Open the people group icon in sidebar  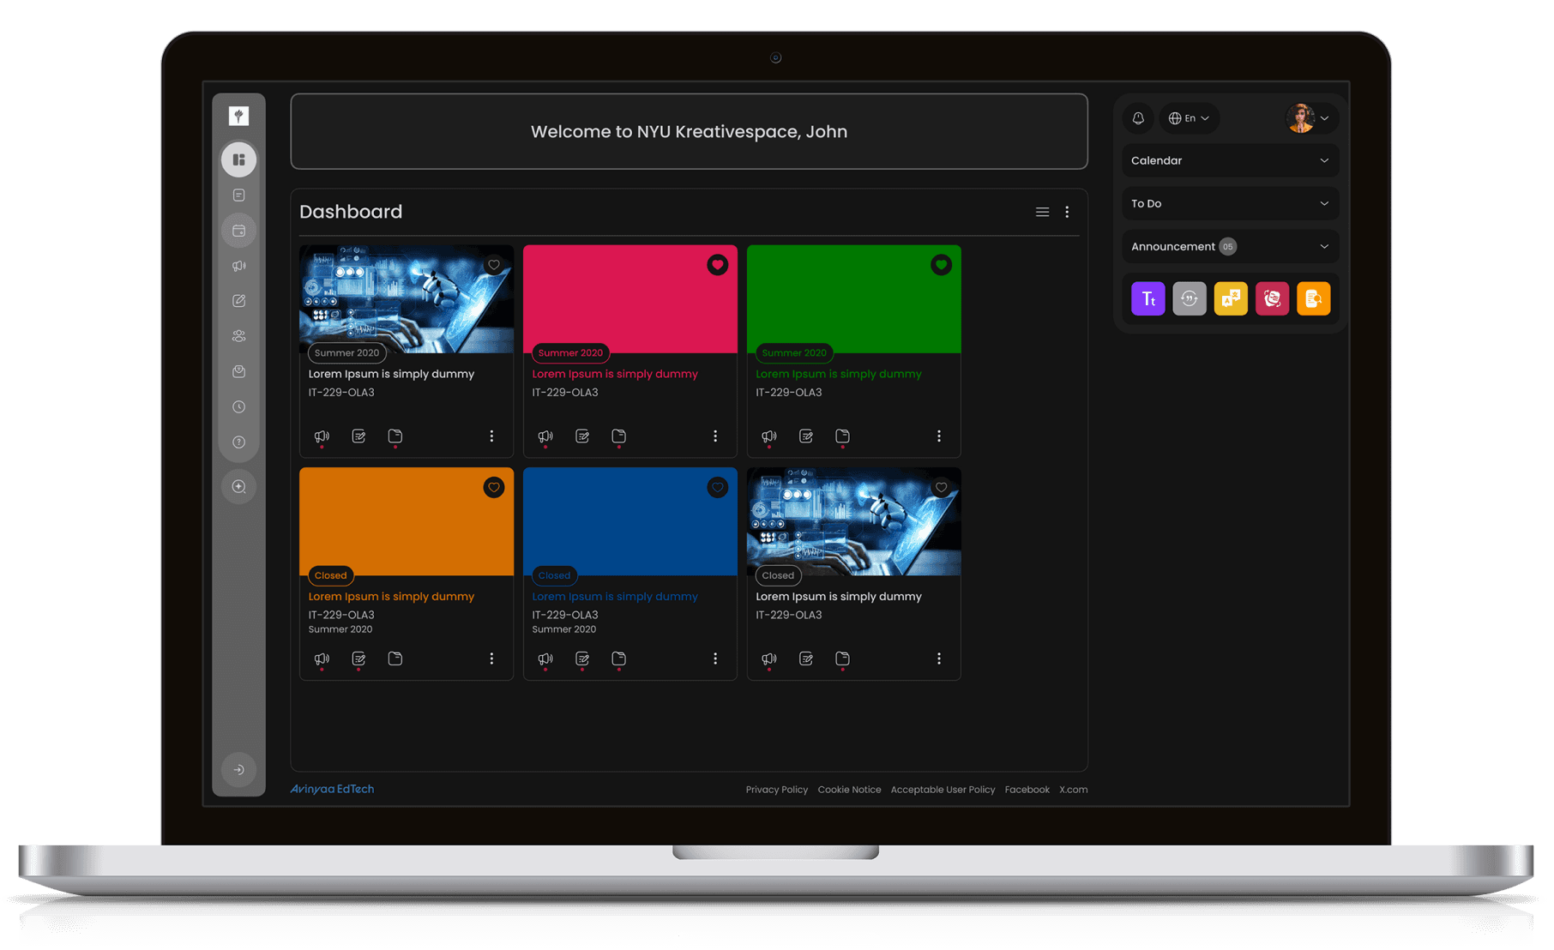pyautogui.click(x=238, y=336)
